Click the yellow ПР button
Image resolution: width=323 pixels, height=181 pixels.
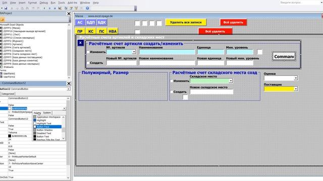(80, 31)
